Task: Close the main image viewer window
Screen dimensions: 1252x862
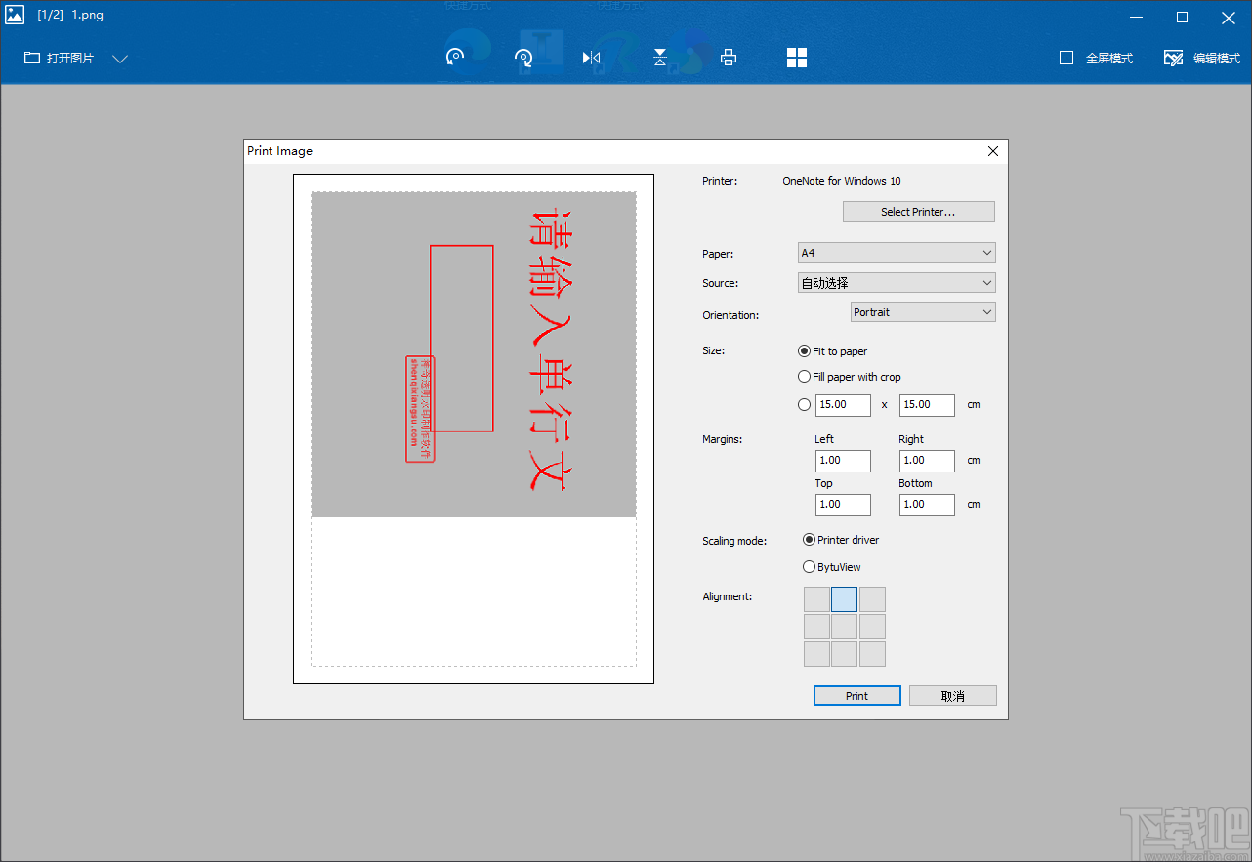Action: [1228, 17]
